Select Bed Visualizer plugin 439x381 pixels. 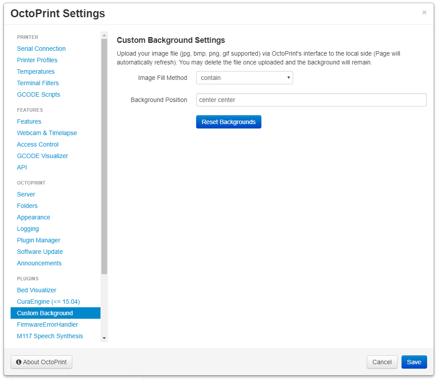click(37, 290)
